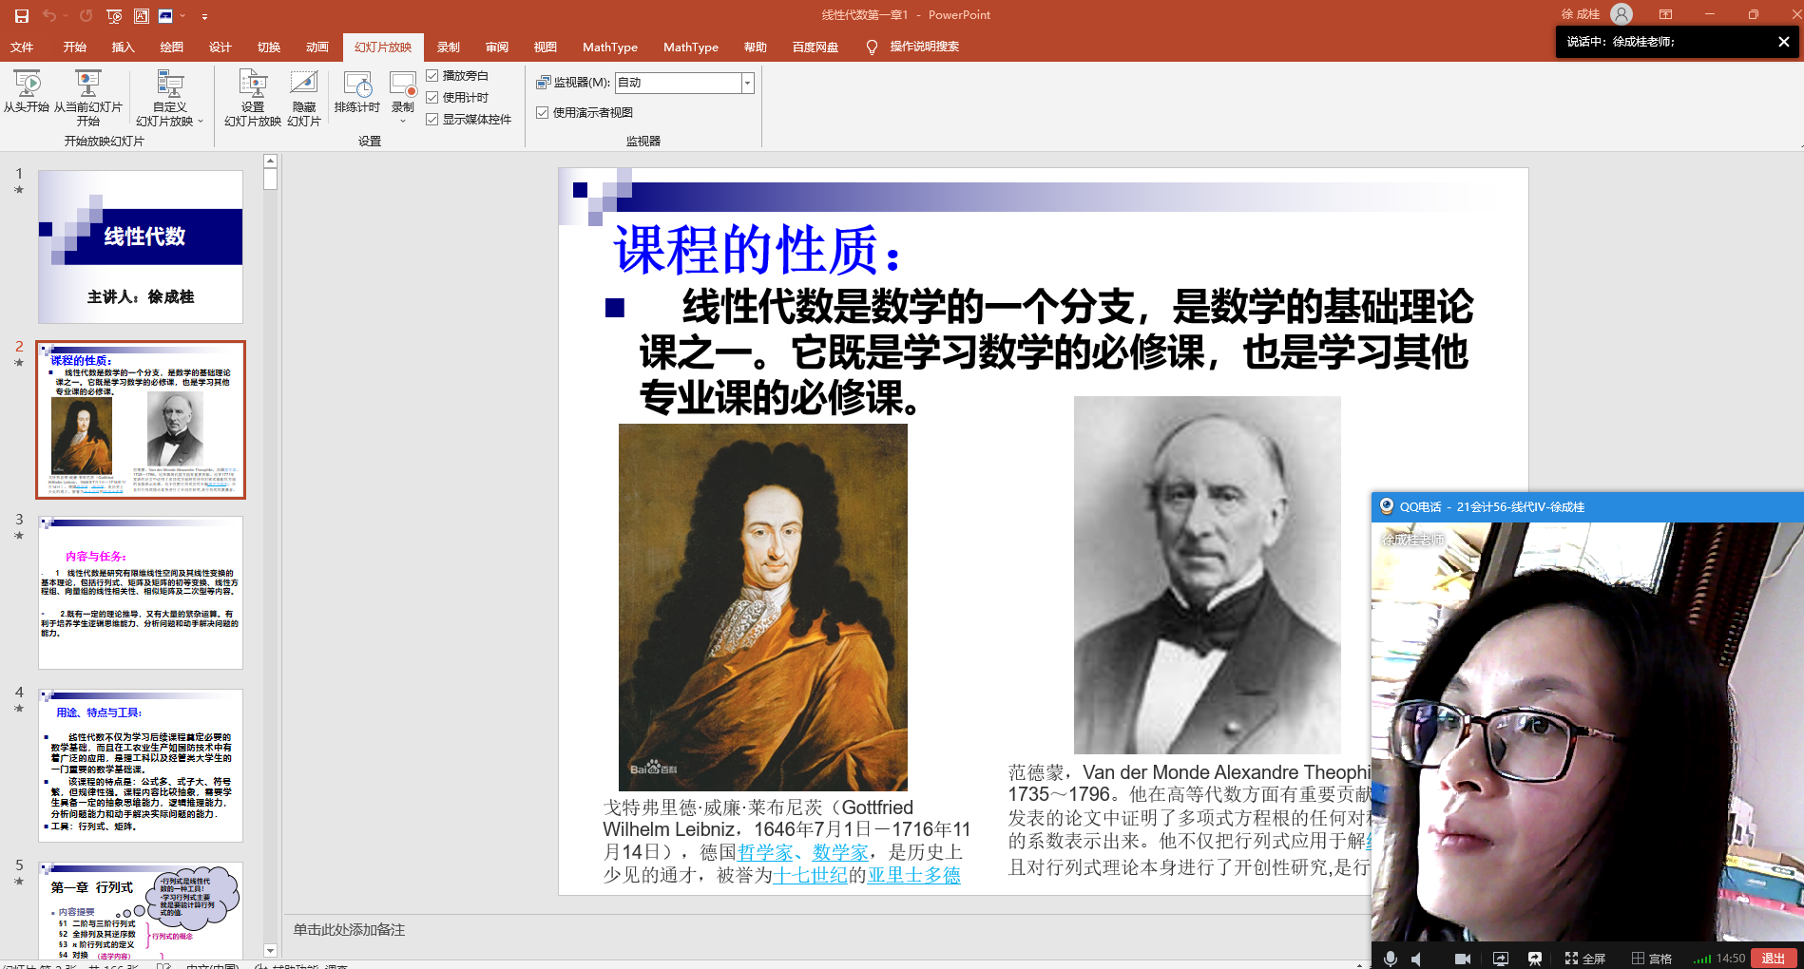Open the 文件 menu

pos(22,47)
